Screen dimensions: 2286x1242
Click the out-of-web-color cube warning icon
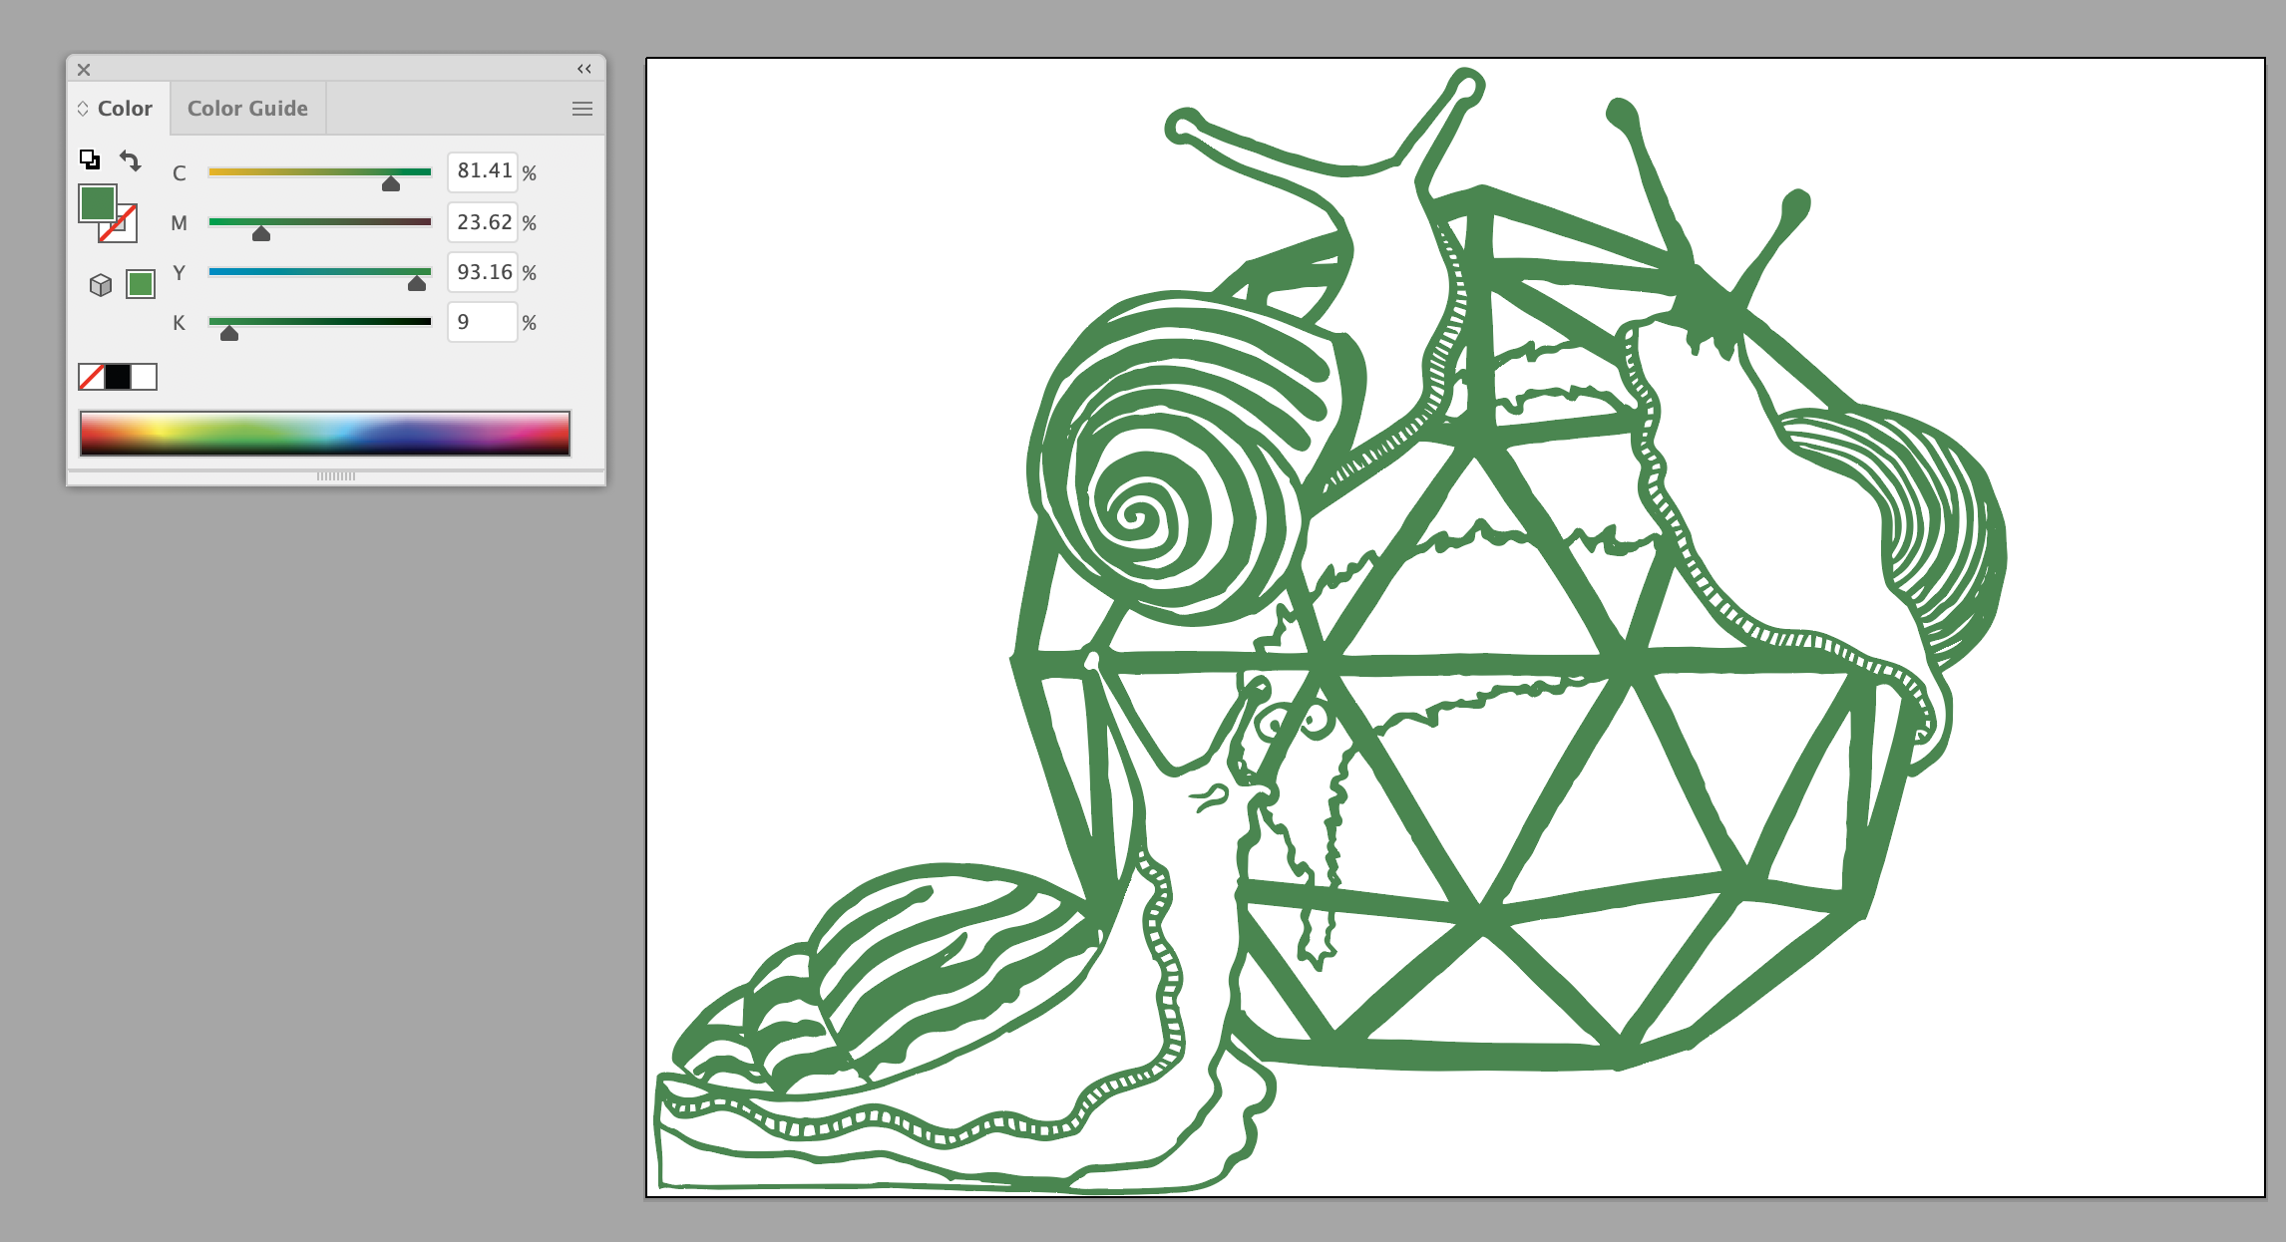point(100,285)
